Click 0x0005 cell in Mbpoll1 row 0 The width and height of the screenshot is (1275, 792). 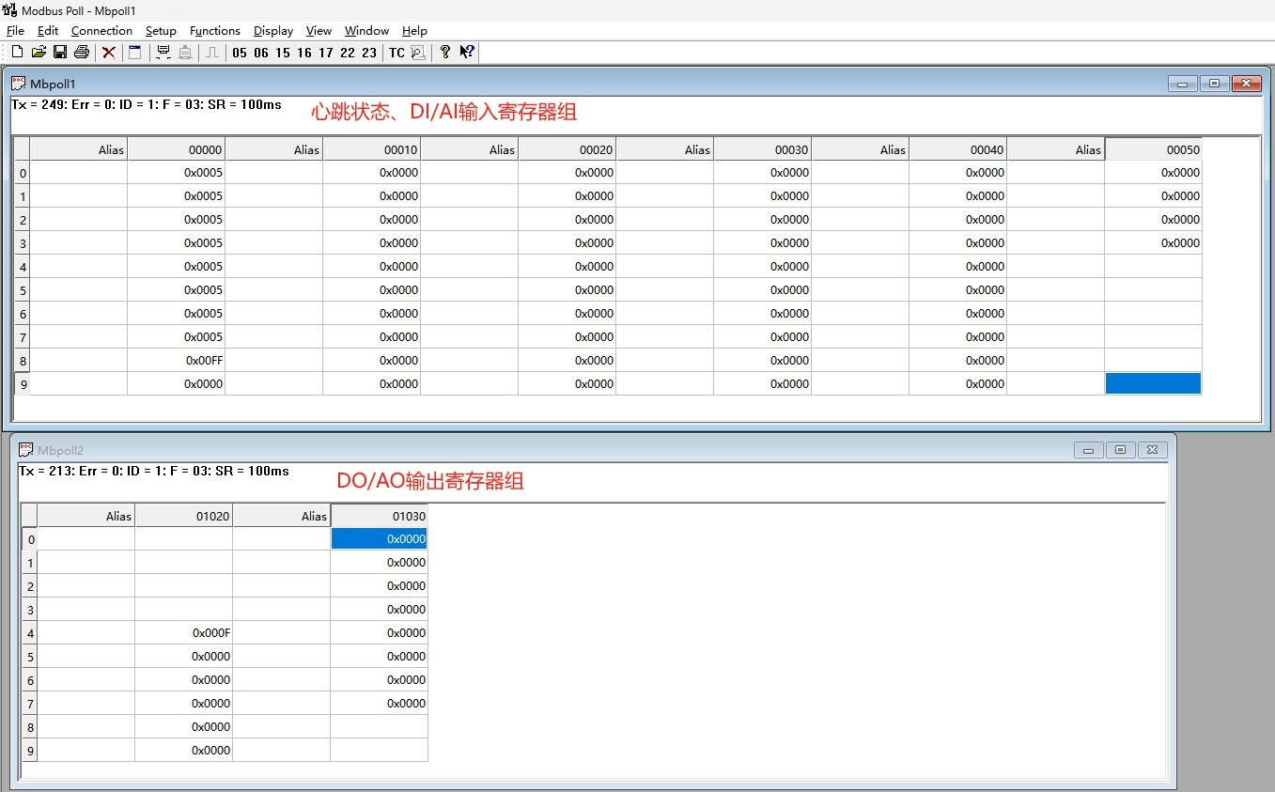click(x=177, y=172)
